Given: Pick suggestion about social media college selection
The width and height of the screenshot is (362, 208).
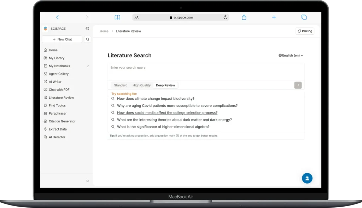Looking at the screenshot, I should tap(167, 112).
